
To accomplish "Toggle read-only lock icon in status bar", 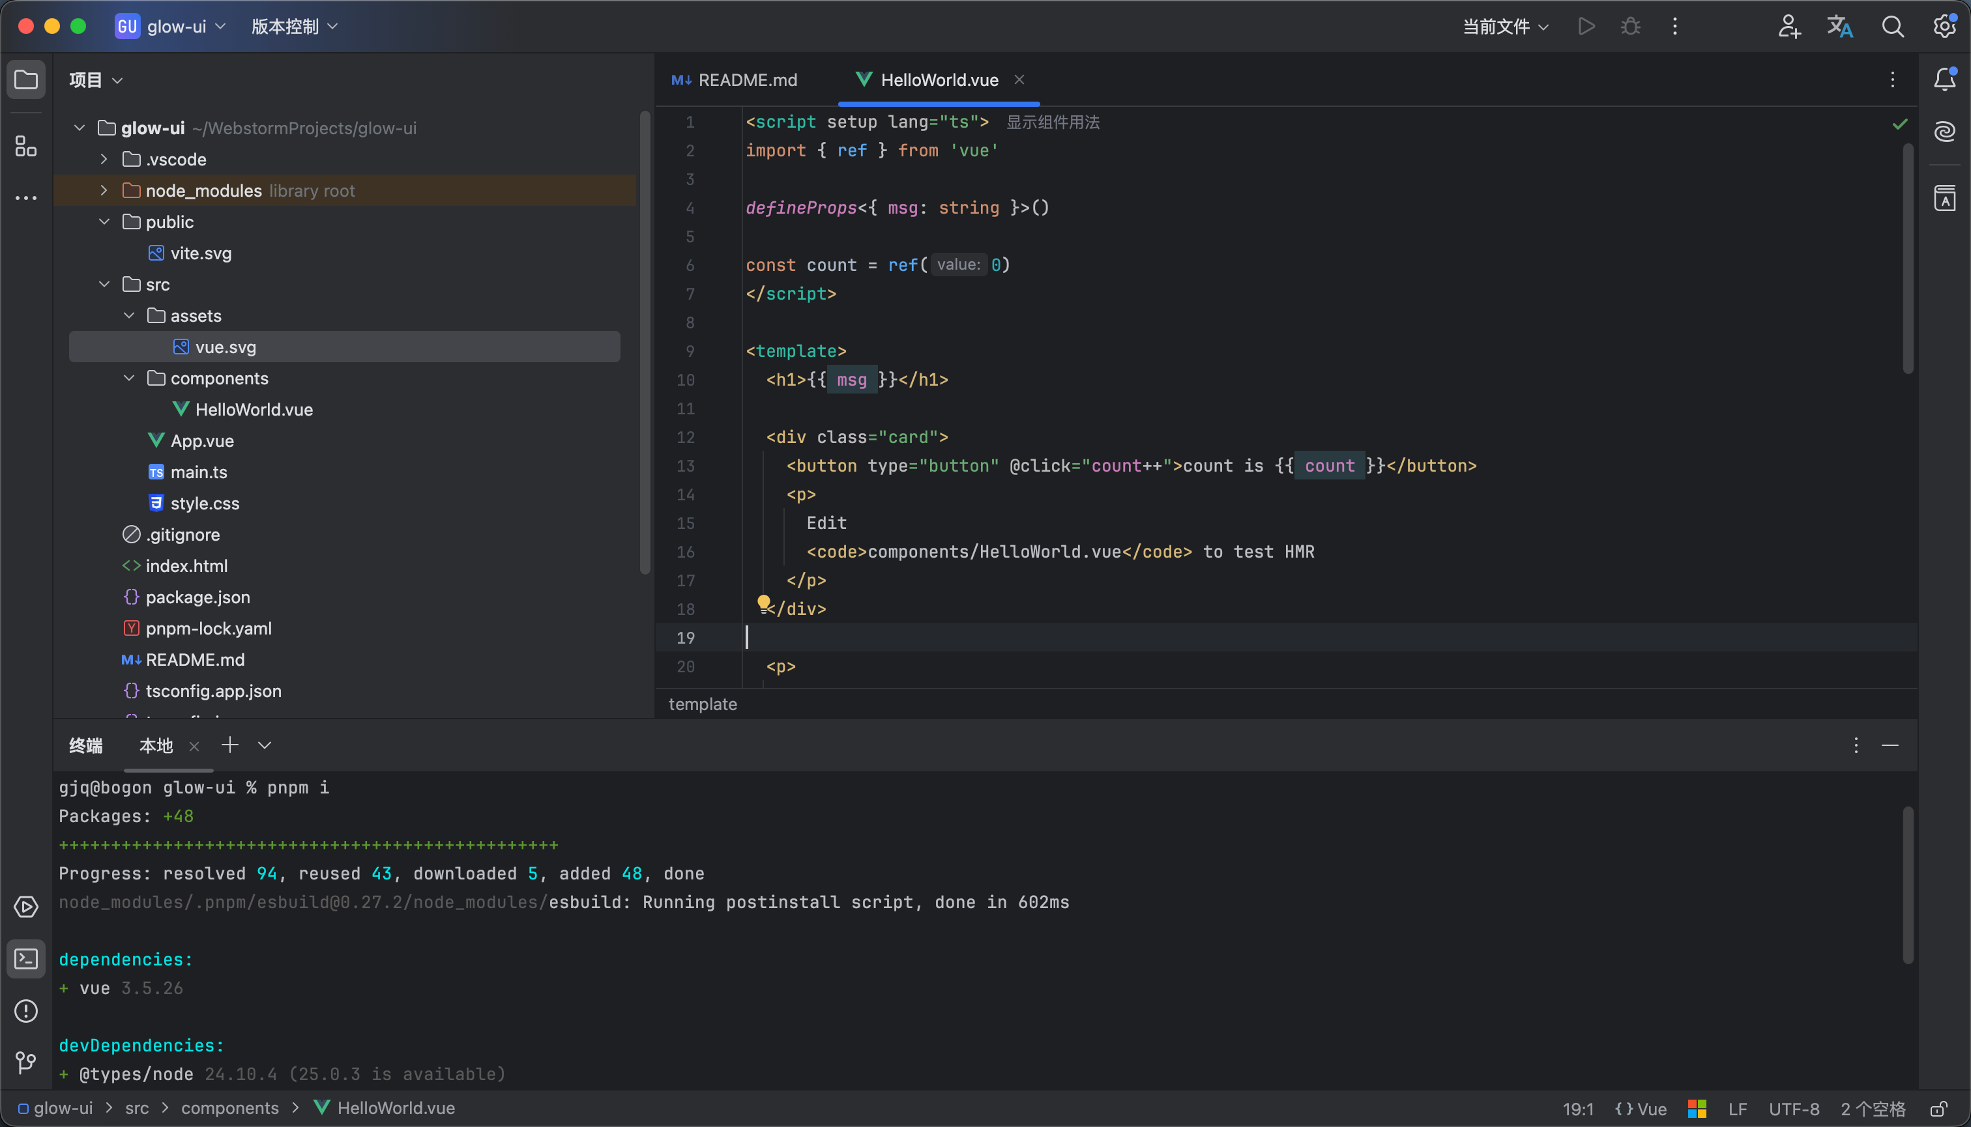I will tap(1938, 1108).
